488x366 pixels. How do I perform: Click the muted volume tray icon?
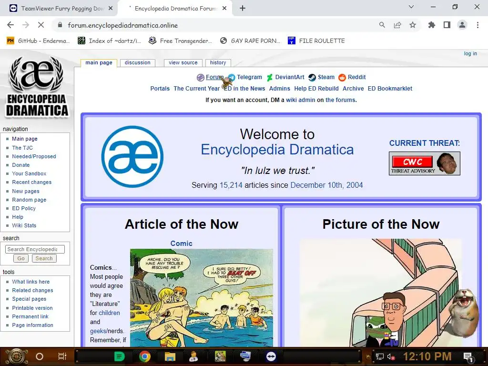tap(391, 356)
